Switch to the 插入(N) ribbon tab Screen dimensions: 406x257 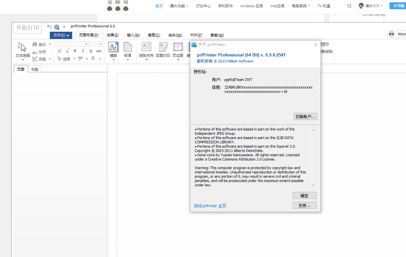coord(133,35)
